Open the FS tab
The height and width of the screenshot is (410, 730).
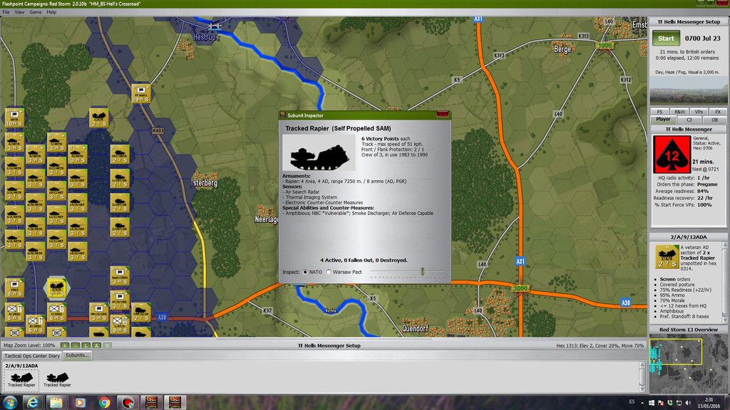(659, 112)
